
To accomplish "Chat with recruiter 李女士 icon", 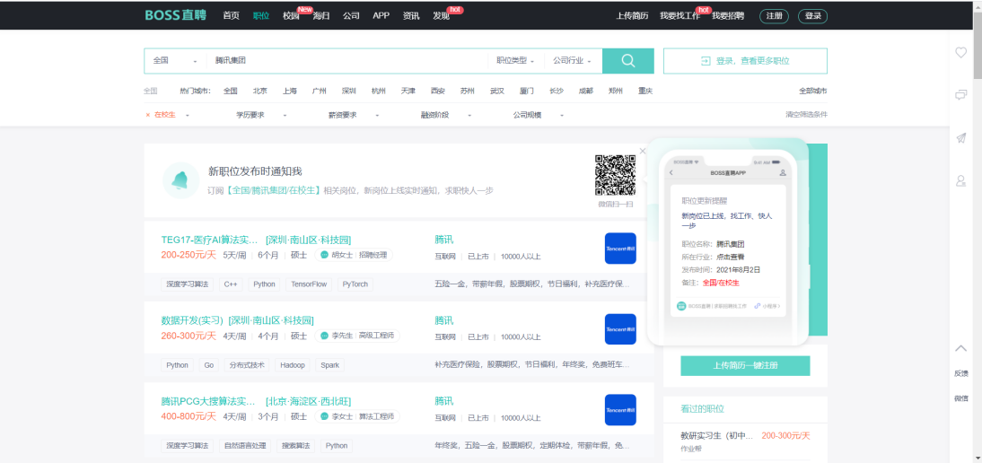I will (324, 416).
